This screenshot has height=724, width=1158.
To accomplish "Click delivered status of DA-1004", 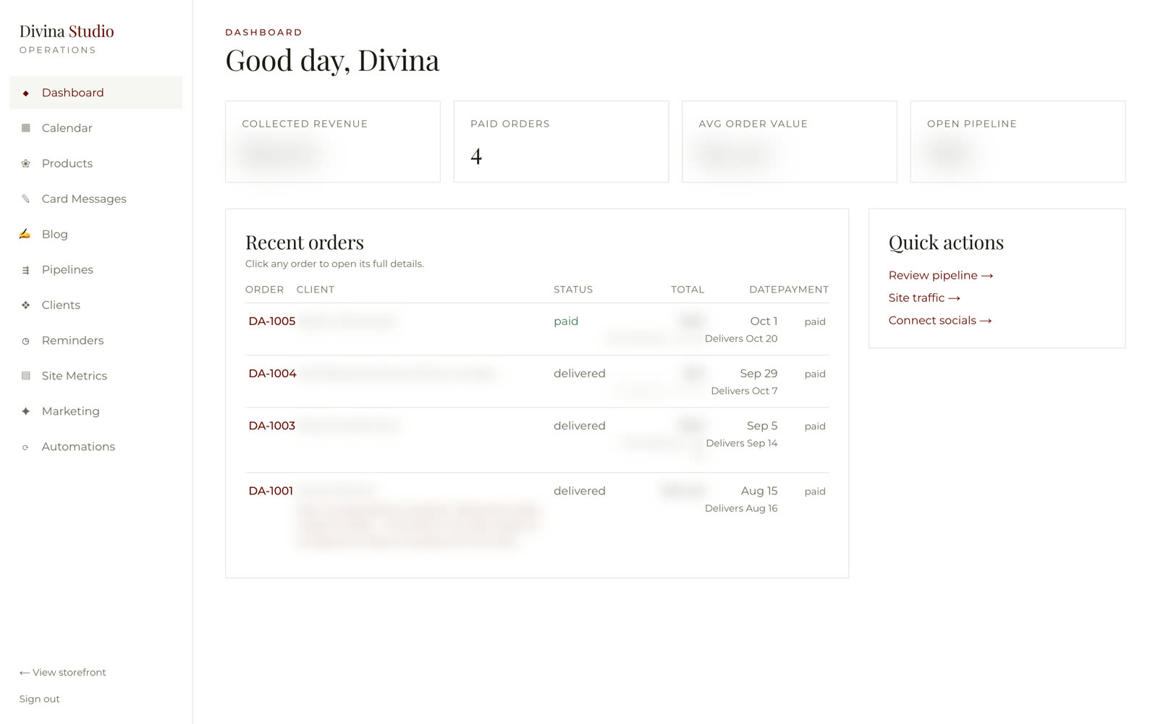I will [580, 374].
